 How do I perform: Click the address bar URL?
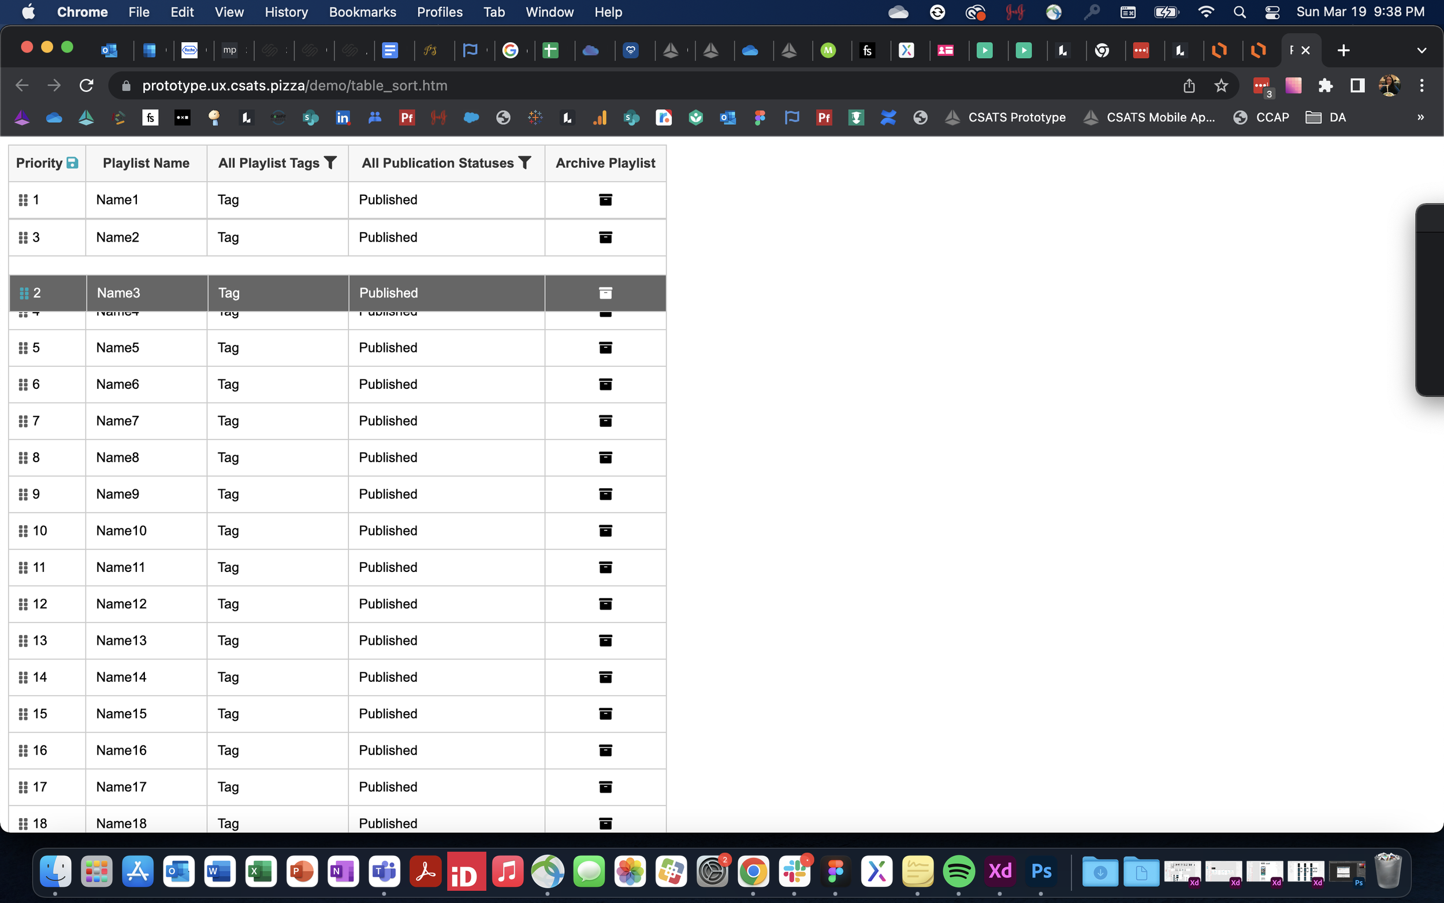295,86
